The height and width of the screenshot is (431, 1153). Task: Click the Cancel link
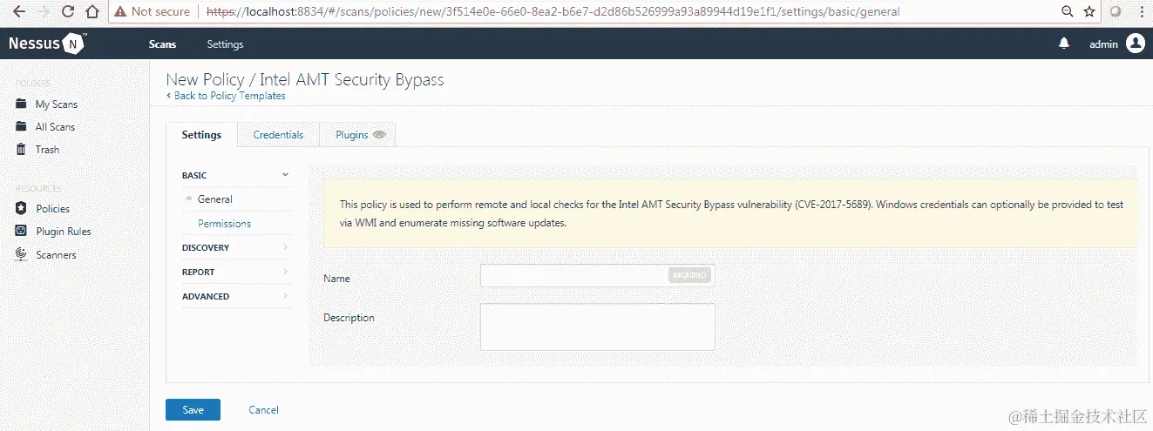tap(263, 409)
